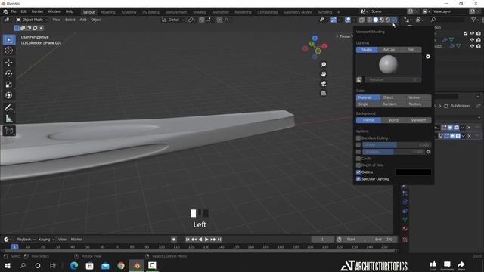Open gizmo options dropdown arrow
484x272 pixels.
coord(340,20)
